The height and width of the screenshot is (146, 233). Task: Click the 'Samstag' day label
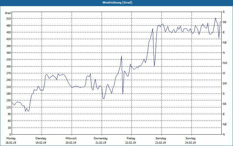[161, 138]
